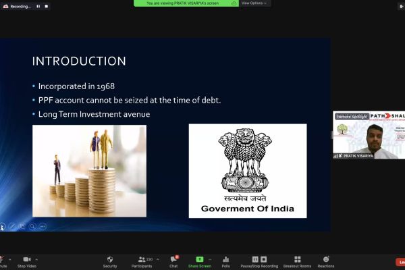
Task: Open Breakout Rooms
Action: (x=296, y=261)
